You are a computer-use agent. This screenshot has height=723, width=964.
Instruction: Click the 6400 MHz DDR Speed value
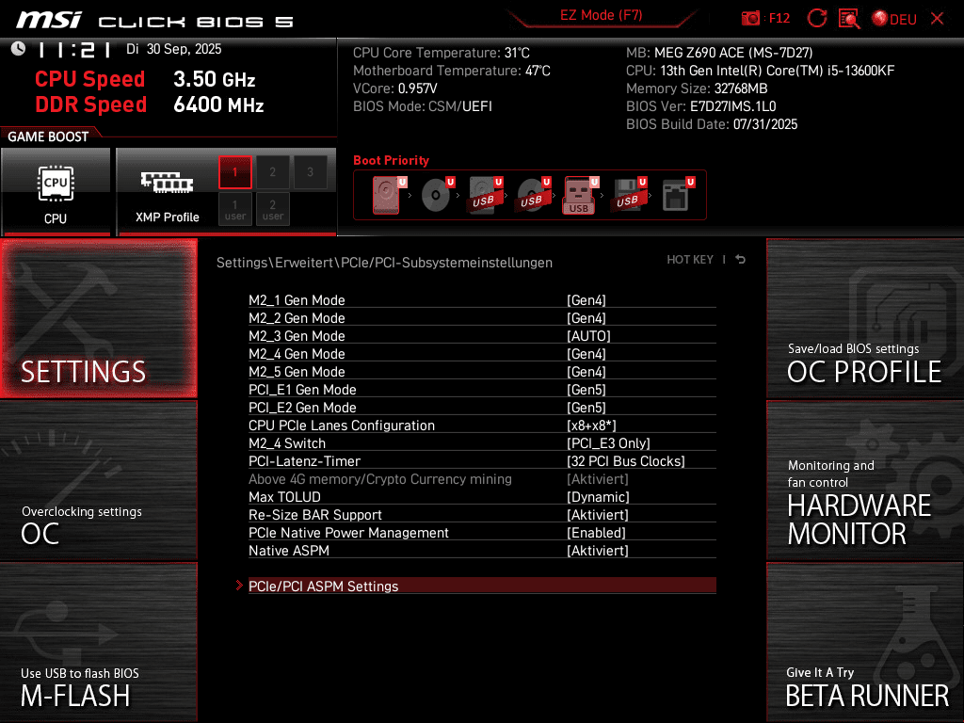point(218,104)
